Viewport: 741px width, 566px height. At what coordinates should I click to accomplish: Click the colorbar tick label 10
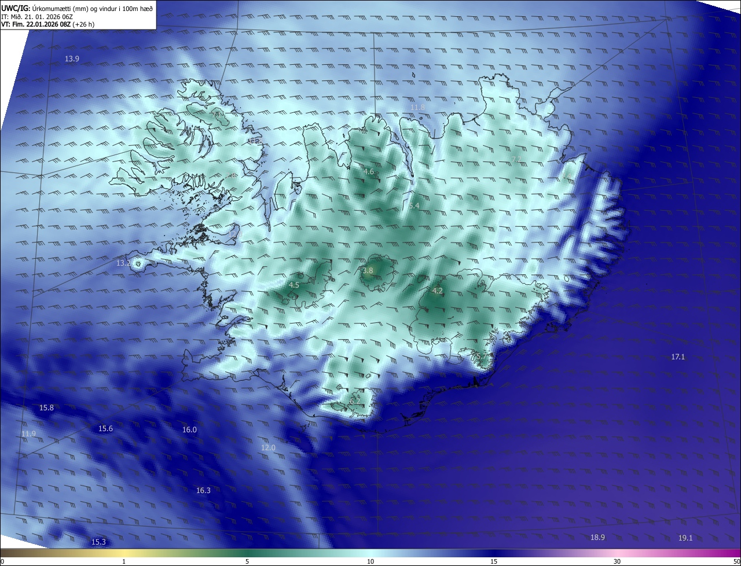tap(370, 561)
